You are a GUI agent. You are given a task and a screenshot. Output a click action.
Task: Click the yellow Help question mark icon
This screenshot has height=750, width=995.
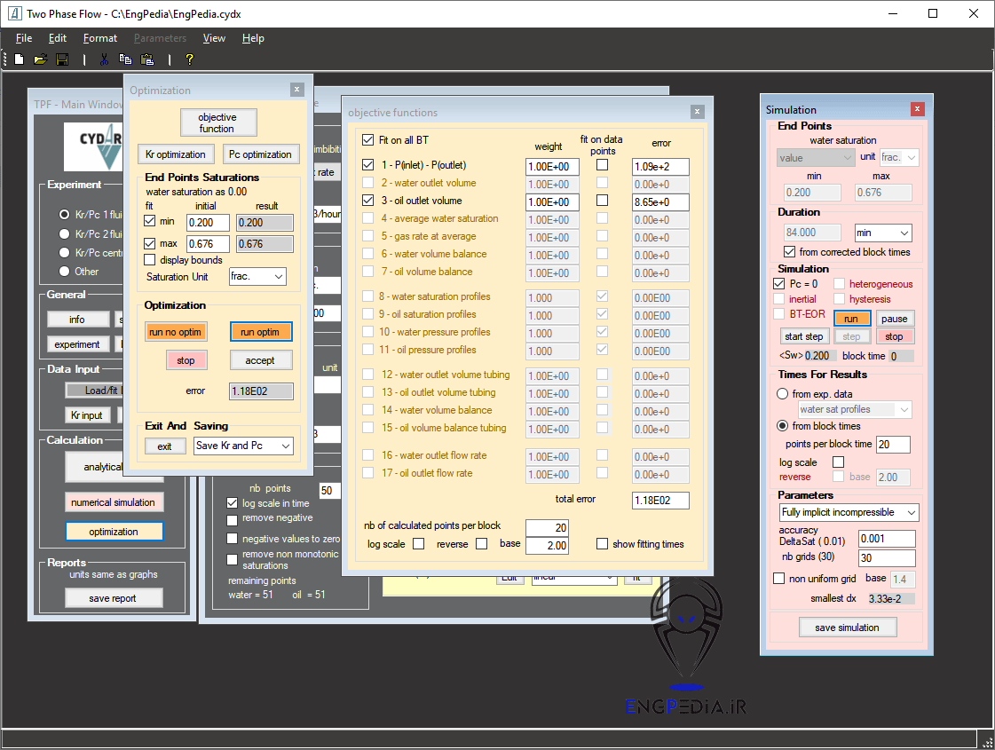point(189,59)
